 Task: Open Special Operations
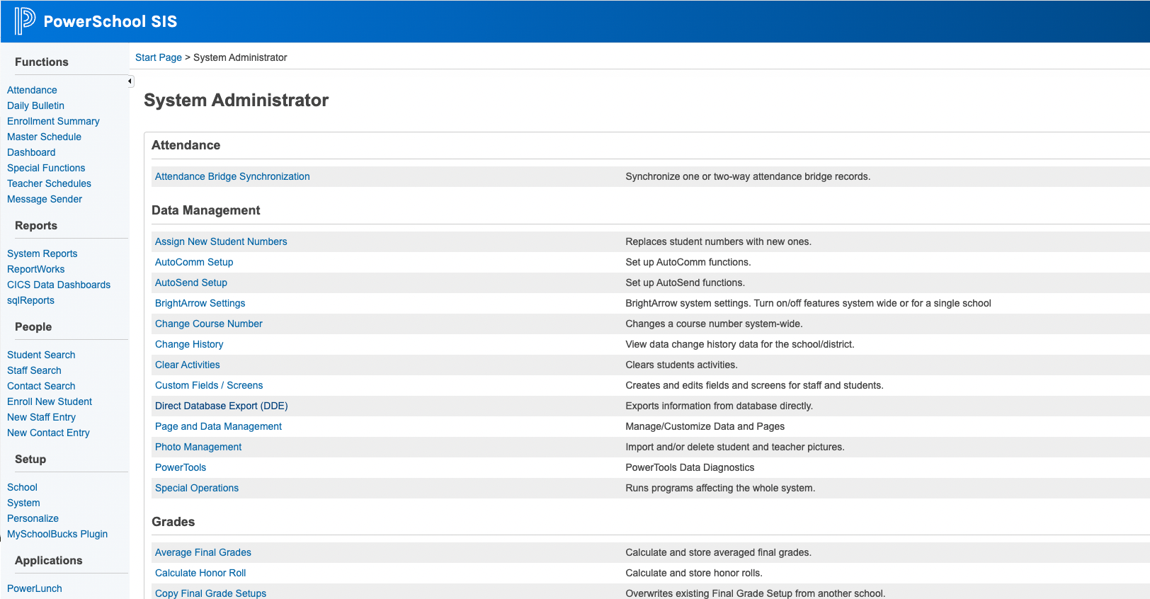[197, 488]
